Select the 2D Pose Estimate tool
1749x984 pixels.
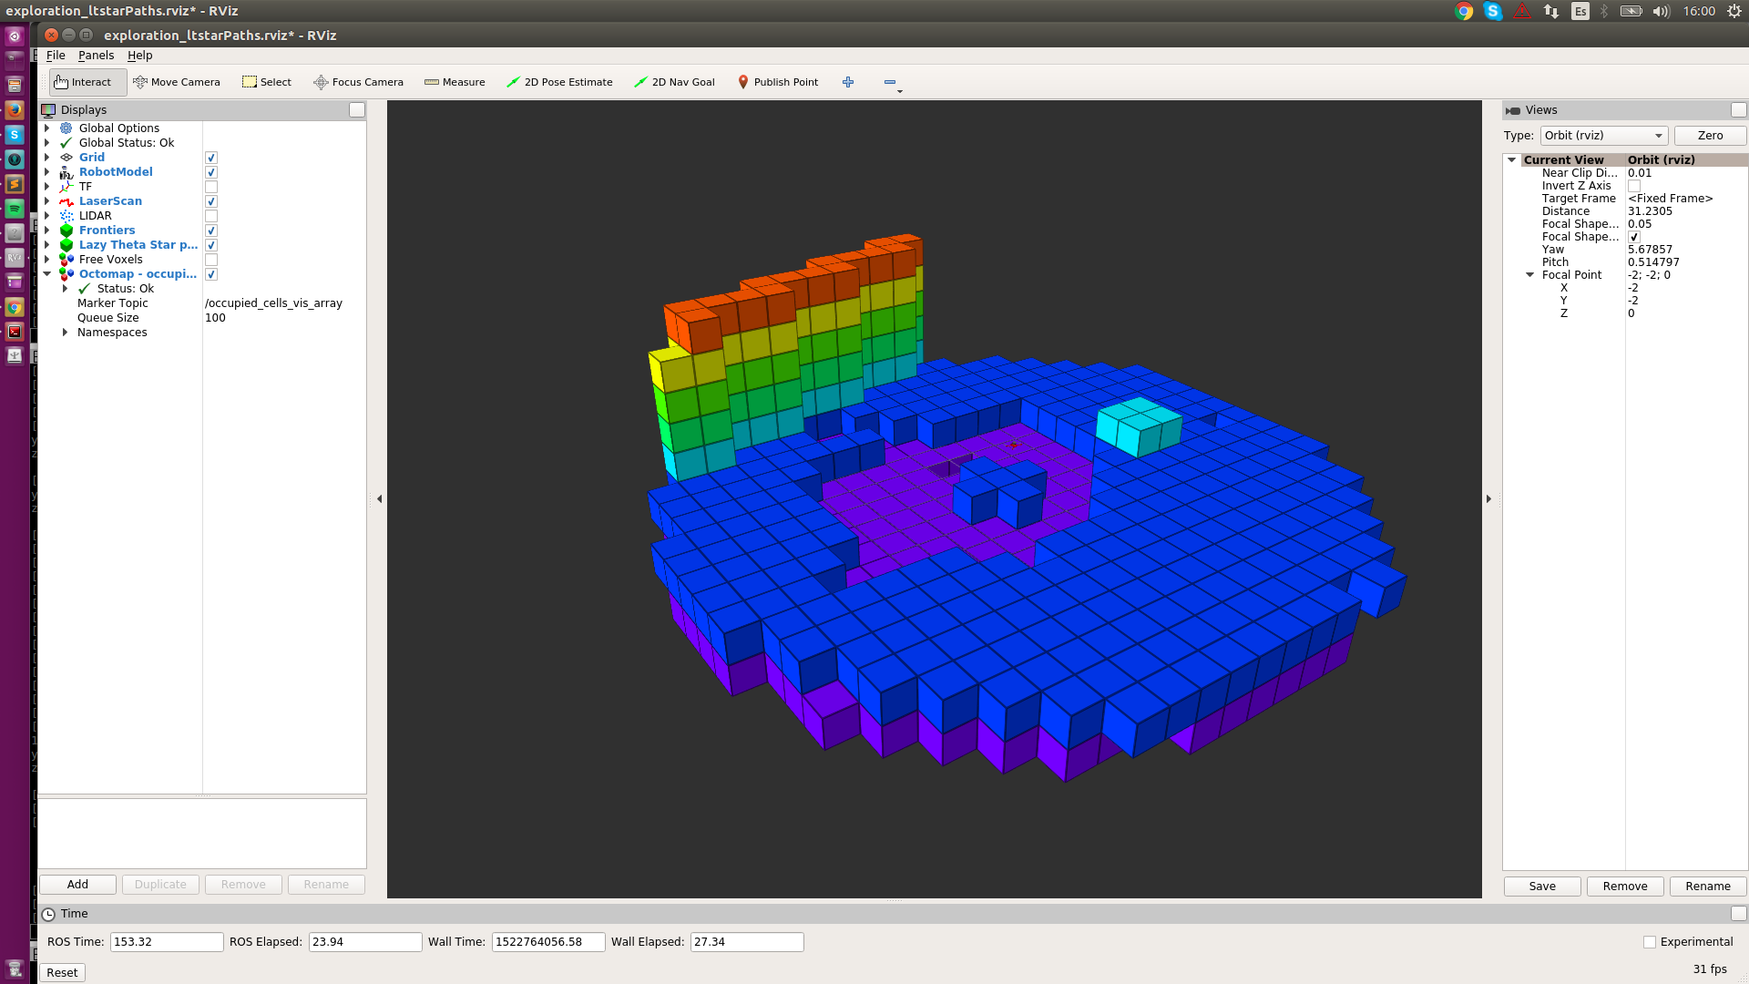pos(560,82)
